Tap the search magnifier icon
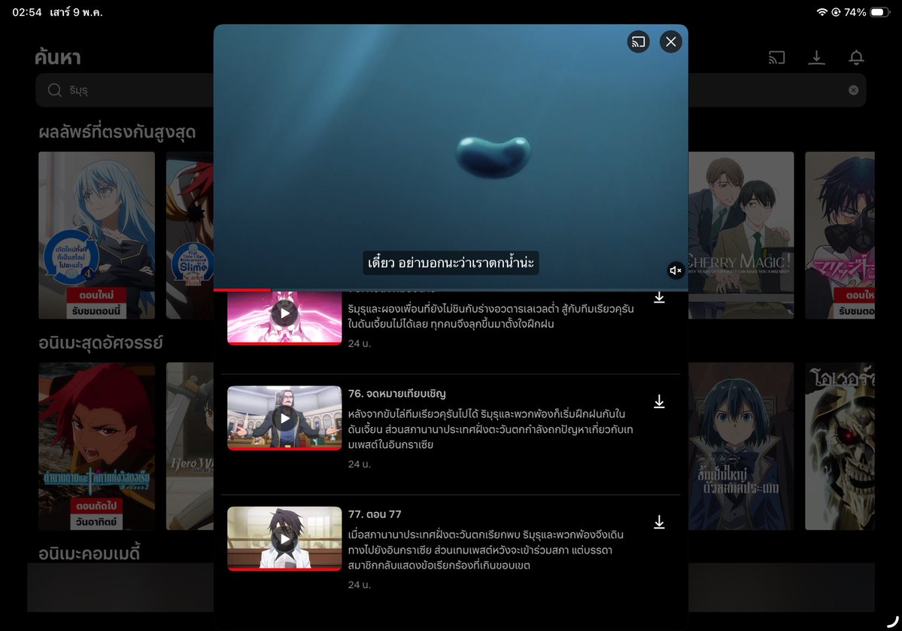 55,90
